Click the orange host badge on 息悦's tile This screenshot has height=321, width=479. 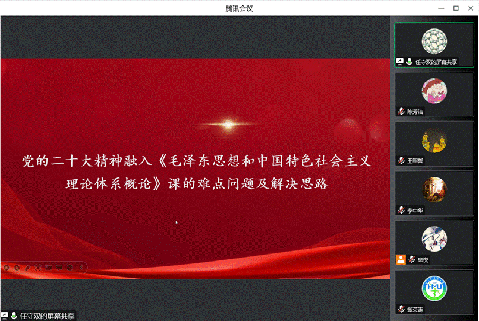coord(401,259)
